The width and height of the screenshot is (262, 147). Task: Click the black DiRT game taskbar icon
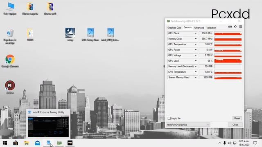click(70, 143)
